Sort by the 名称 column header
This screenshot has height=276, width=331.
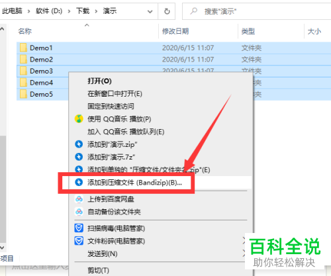point(24,31)
